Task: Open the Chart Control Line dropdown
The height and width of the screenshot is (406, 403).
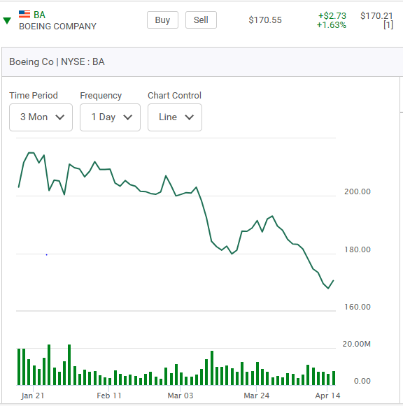Action: click(175, 117)
